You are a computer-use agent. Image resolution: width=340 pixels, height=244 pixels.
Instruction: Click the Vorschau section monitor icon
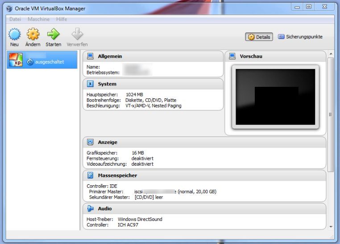[232, 56]
